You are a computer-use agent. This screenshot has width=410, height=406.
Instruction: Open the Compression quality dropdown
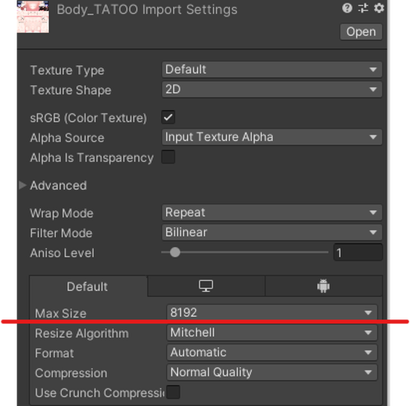[x=272, y=372]
